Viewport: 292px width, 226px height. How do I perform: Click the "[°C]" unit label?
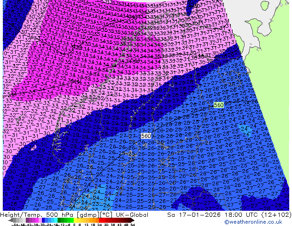107,215
